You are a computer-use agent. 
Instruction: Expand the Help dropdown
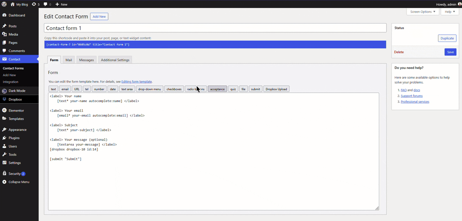[x=450, y=12]
